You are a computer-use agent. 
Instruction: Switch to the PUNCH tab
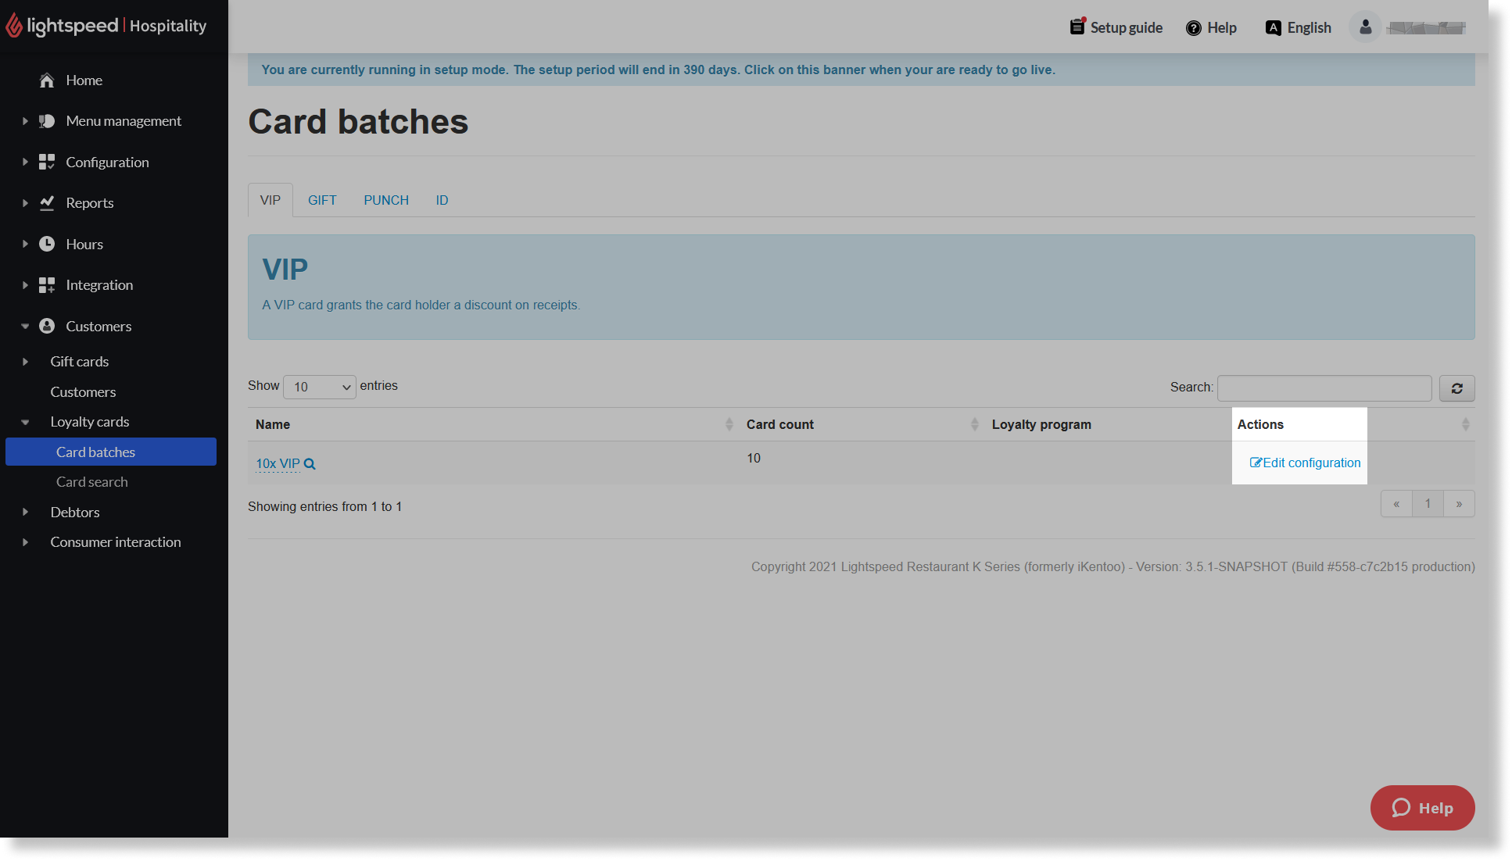click(386, 201)
